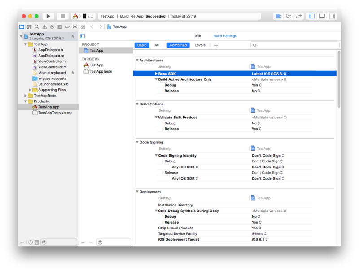Toggle the Utilities pane visibility
Screen dimensions: 359x272
point(332,16)
